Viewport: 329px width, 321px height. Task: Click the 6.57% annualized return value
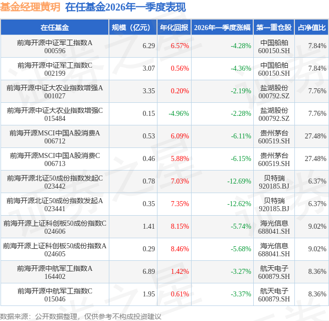tap(180, 46)
